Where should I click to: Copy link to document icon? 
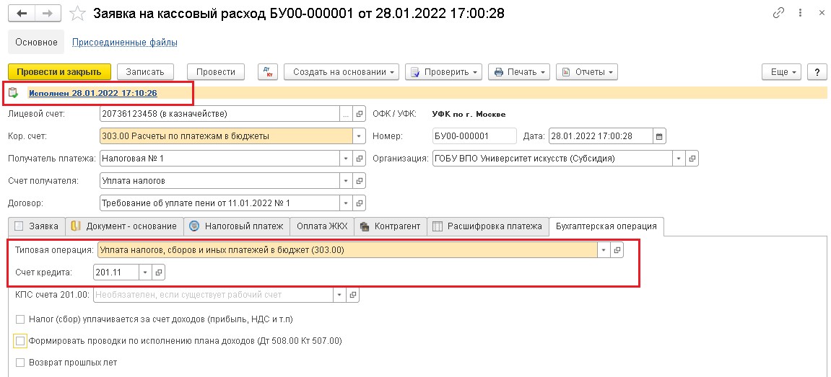click(778, 14)
